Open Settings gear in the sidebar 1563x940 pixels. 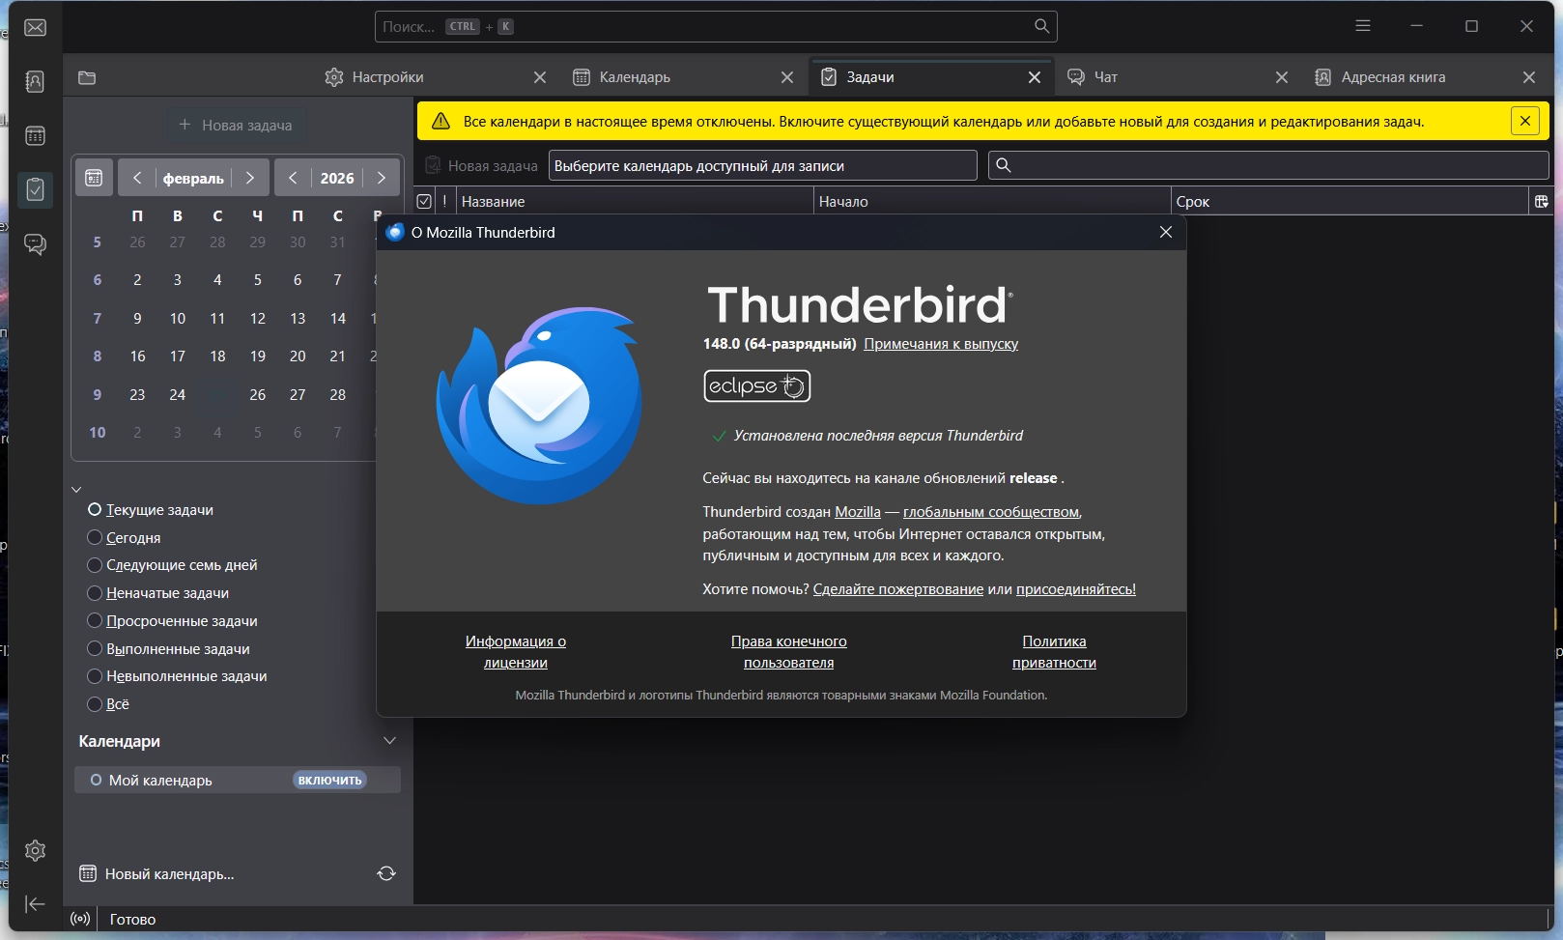tap(36, 850)
